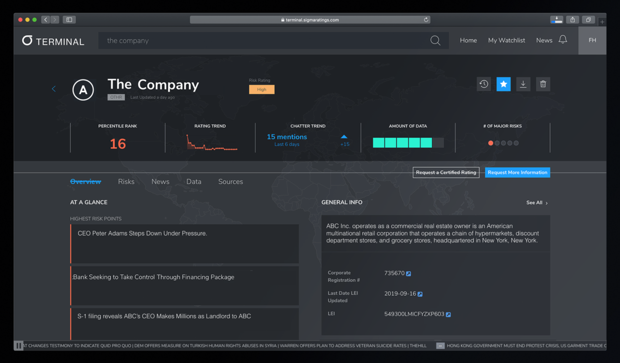Image resolution: width=620 pixels, height=363 pixels.
Task: Open My Watchlist in navigation
Action: pos(506,40)
